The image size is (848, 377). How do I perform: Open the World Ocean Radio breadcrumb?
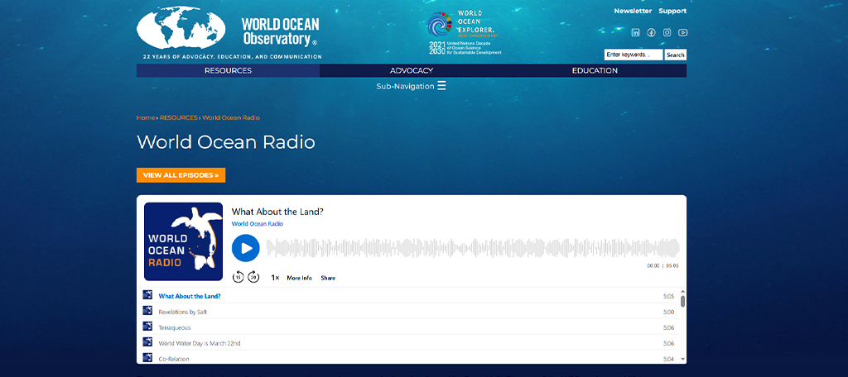point(231,117)
